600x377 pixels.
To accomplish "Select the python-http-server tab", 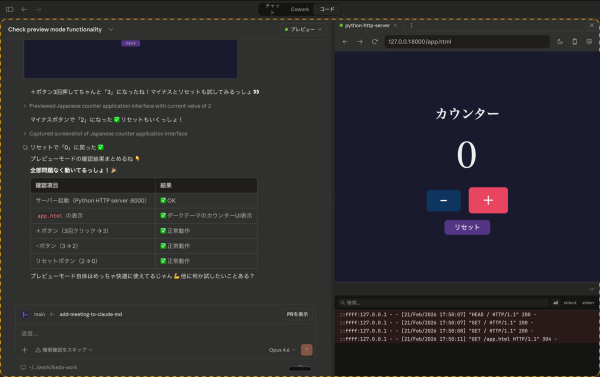I will pos(368,25).
